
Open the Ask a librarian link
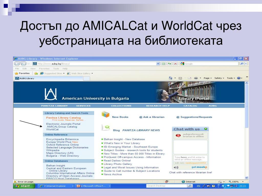point(152,117)
